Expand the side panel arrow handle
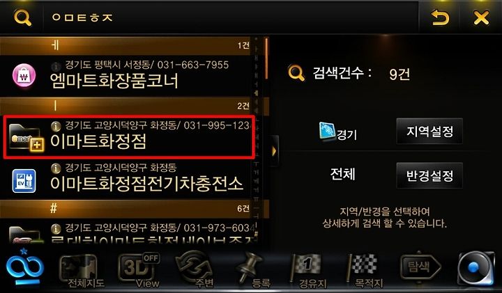This screenshot has width=502, height=293. (274, 151)
